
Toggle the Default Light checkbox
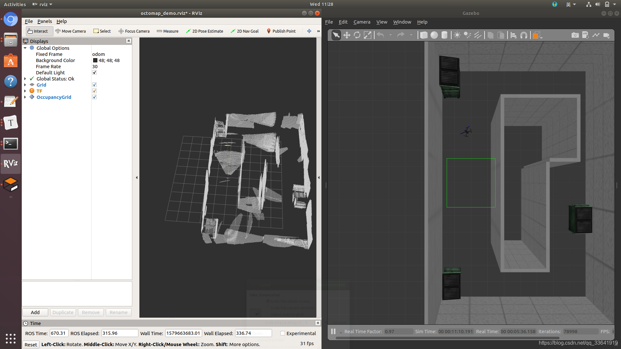click(94, 73)
